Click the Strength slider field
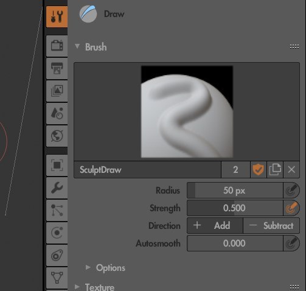This screenshot has height=291, width=306. pyautogui.click(x=235, y=208)
